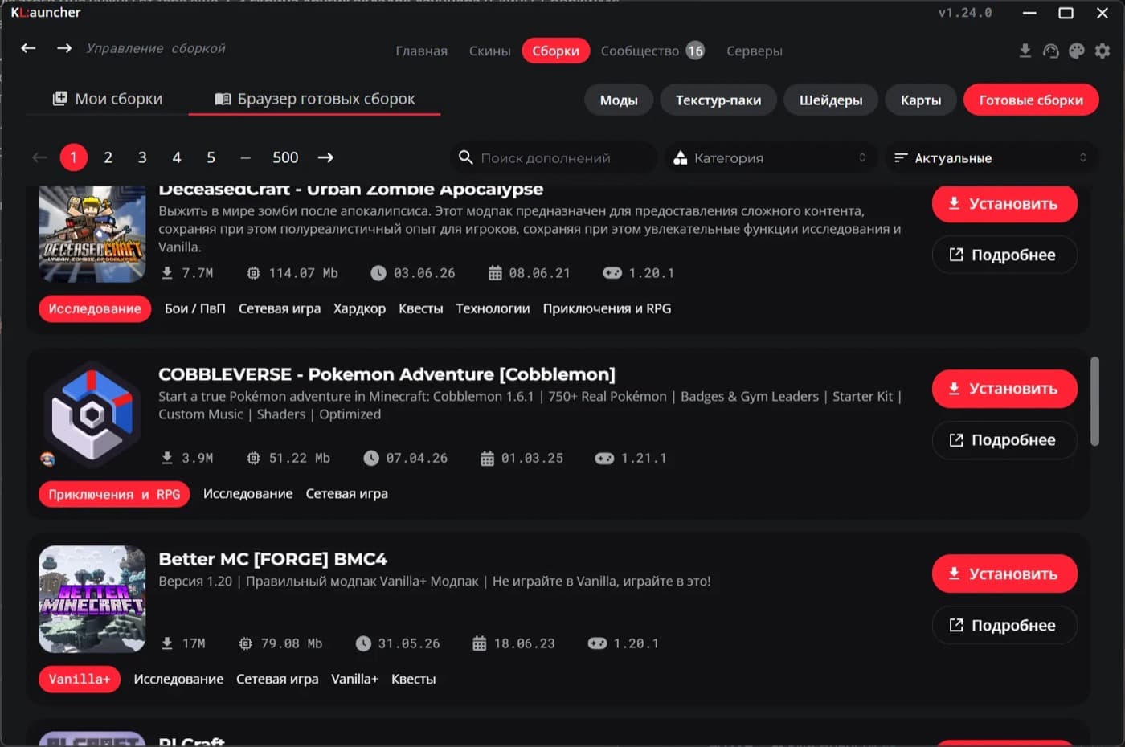
Task: Open Better MC [FORGE] BMC4 title
Action: click(x=272, y=559)
